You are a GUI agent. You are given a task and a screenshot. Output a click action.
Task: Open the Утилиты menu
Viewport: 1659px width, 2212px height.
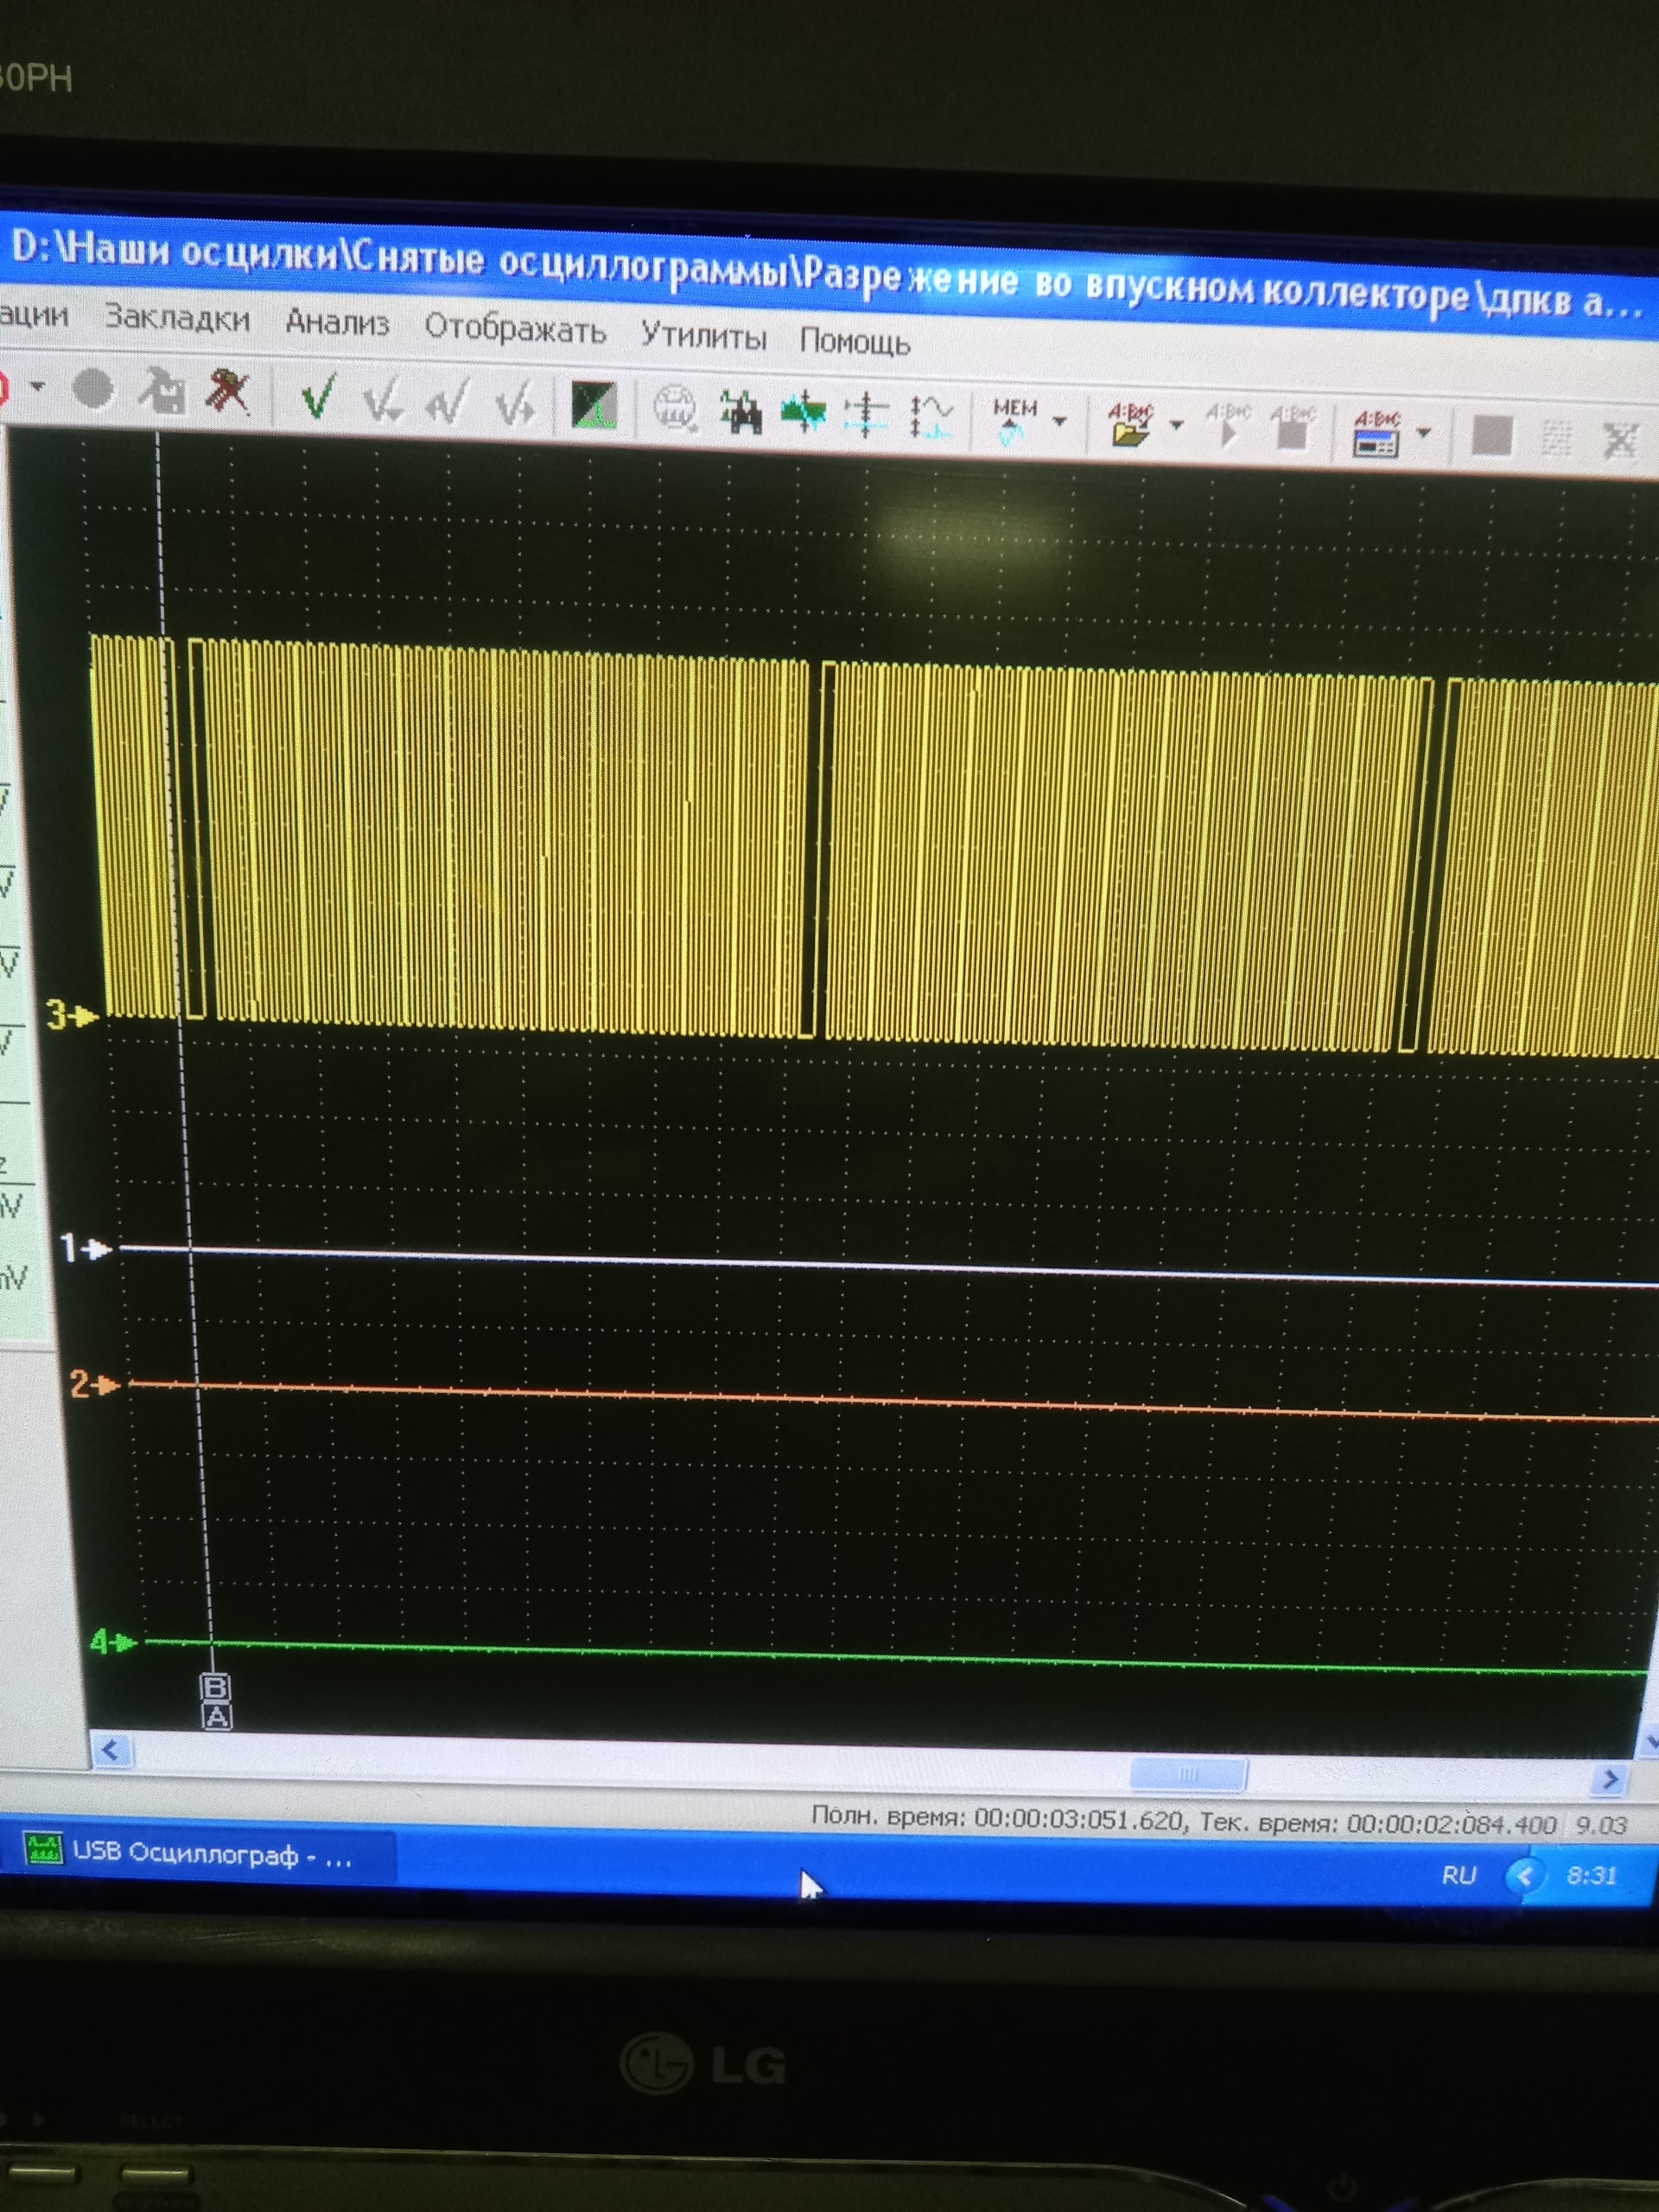click(703, 335)
